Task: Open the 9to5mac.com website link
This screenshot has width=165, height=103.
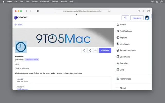Action: [x=23, y=89]
